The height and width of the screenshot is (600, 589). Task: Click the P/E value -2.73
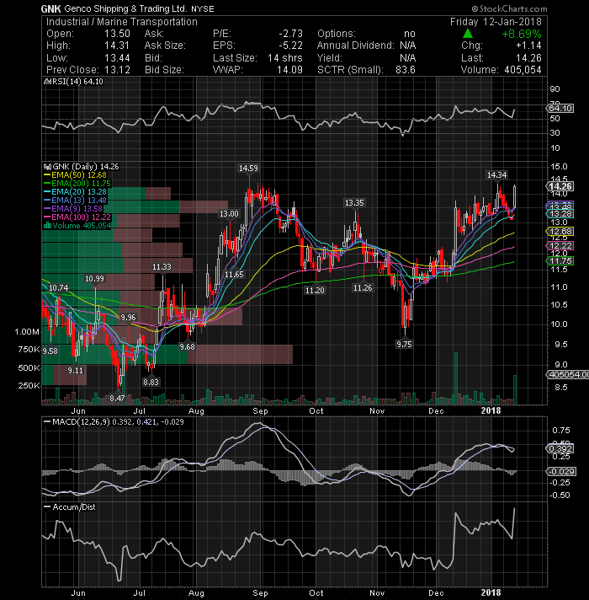point(290,34)
